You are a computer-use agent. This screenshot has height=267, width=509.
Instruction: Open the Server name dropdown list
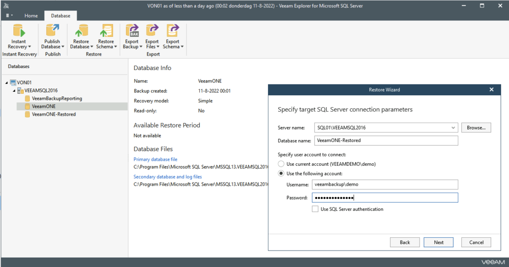point(453,128)
